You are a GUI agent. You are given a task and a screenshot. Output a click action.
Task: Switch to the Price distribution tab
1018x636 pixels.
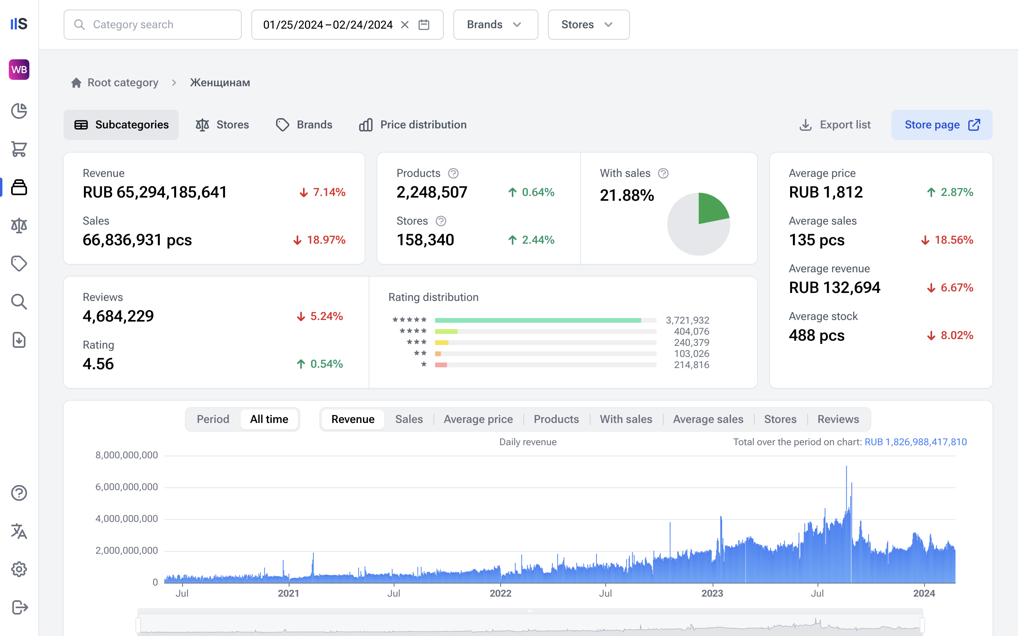pos(413,125)
